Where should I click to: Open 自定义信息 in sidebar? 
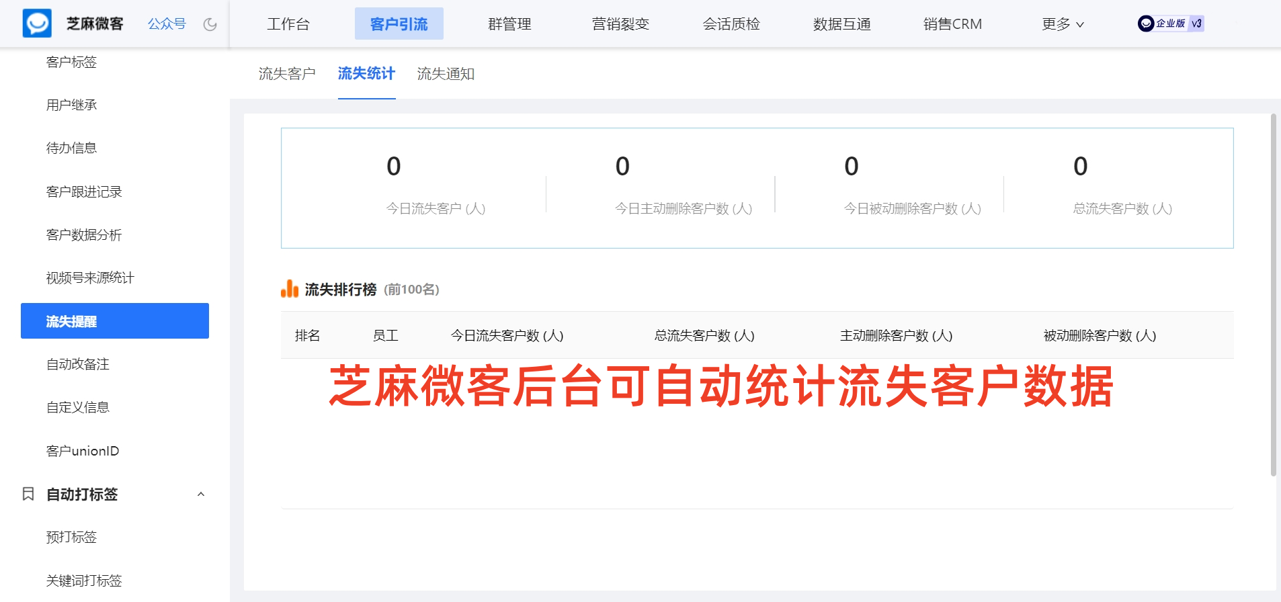(77, 407)
